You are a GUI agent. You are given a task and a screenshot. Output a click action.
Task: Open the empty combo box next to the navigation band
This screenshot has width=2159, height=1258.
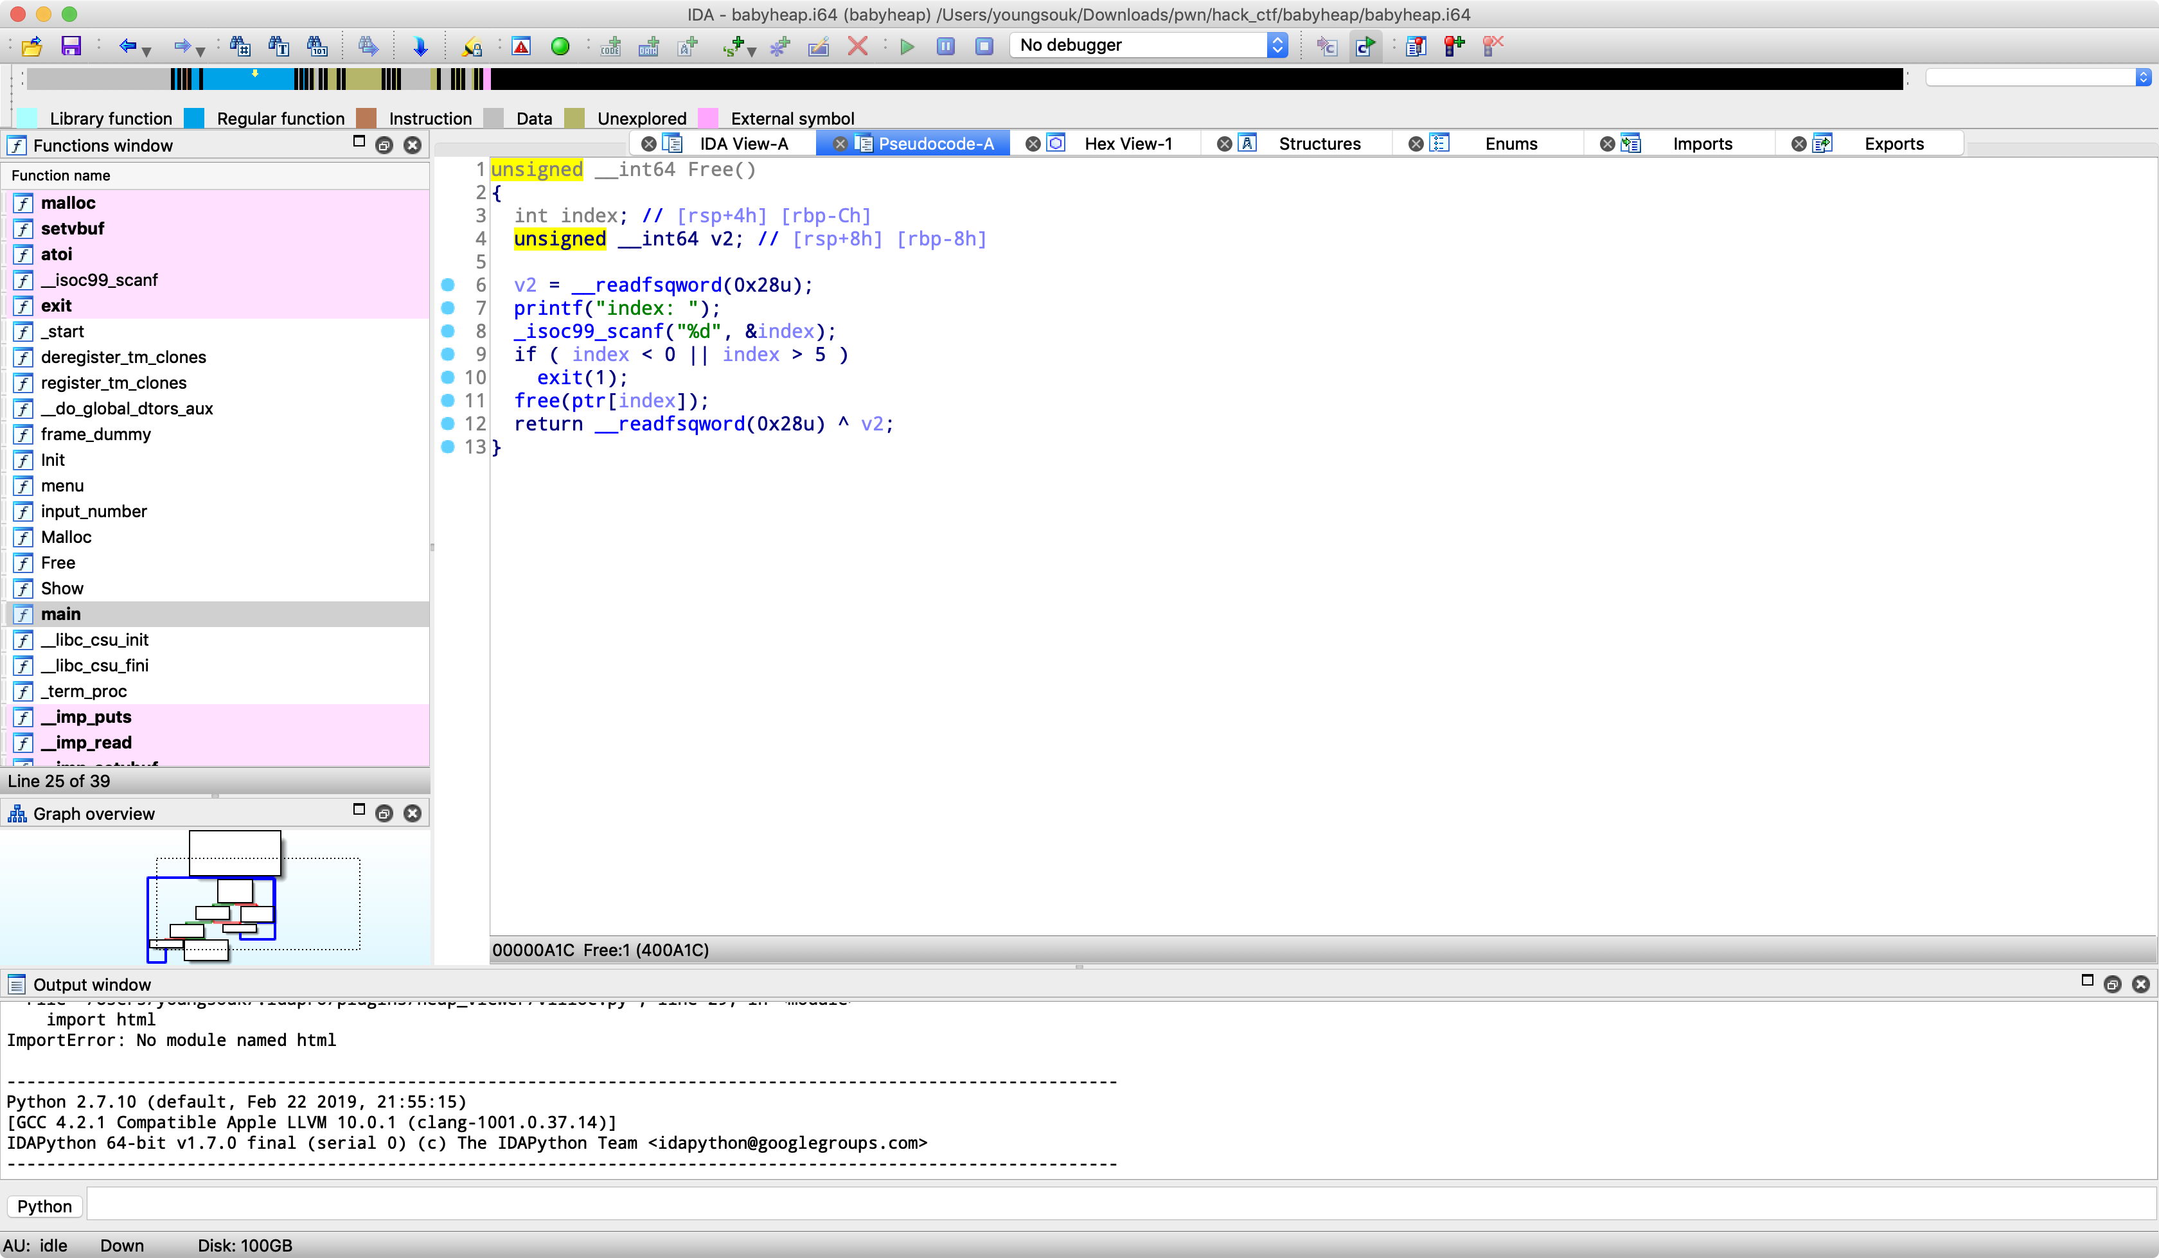pos(2038,78)
